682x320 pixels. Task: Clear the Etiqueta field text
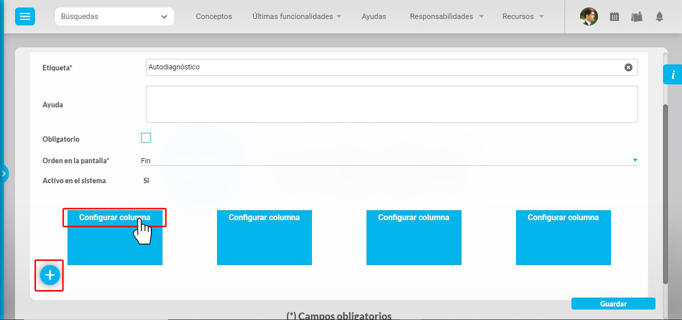tap(628, 67)
